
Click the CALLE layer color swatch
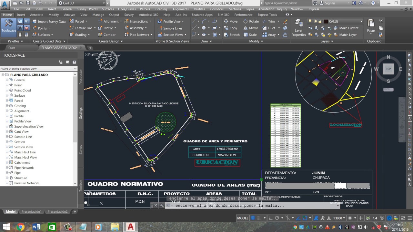point(326,21)
